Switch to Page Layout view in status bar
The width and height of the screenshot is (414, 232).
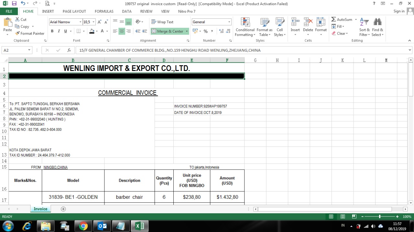343,217
